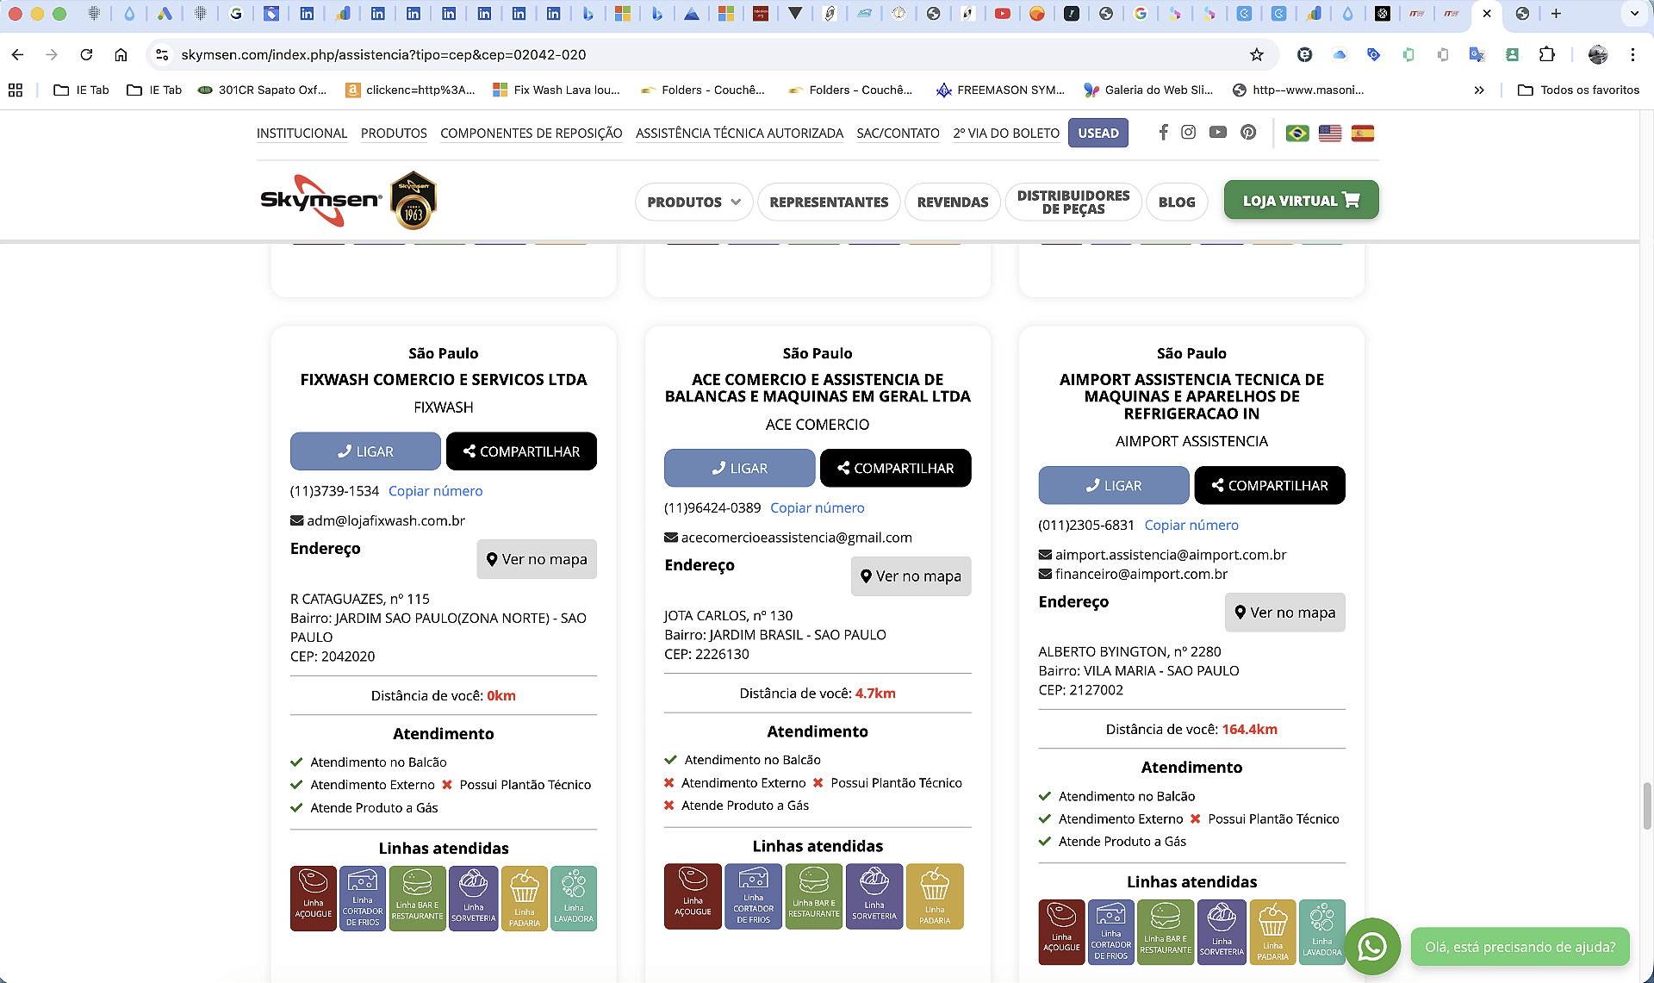Image resolution: width=1654 pixels, height=983 pixels.
Task: View ACE COMERCIO address on map
Action: click(911, 576)
